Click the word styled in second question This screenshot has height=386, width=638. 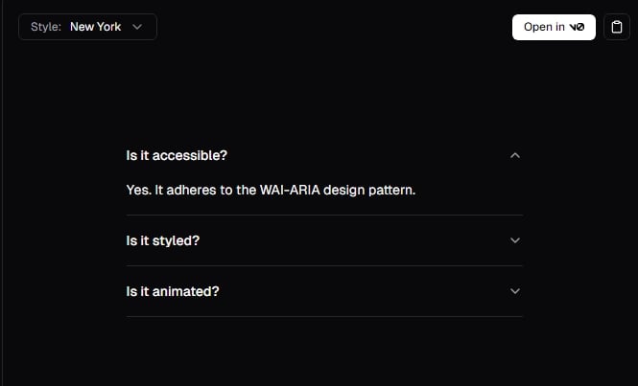[x=176, y=241]
